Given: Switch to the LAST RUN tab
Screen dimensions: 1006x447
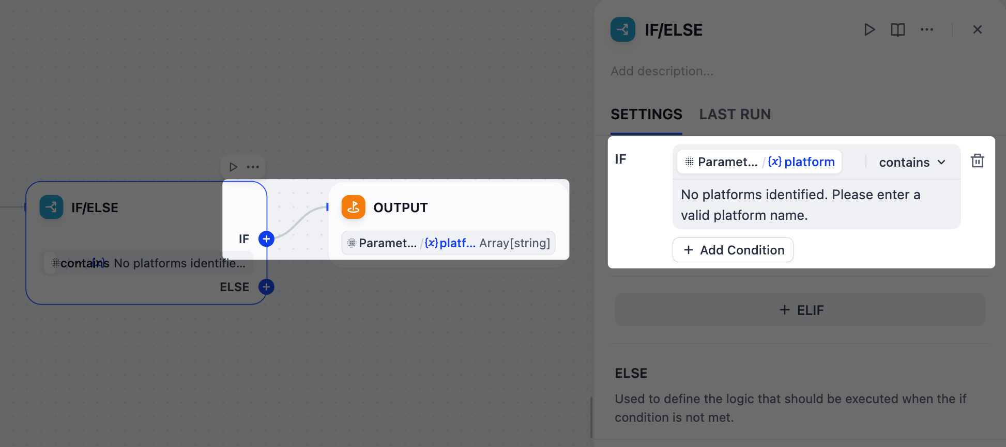Looking at the screenshot, I should tap(735, 114).
